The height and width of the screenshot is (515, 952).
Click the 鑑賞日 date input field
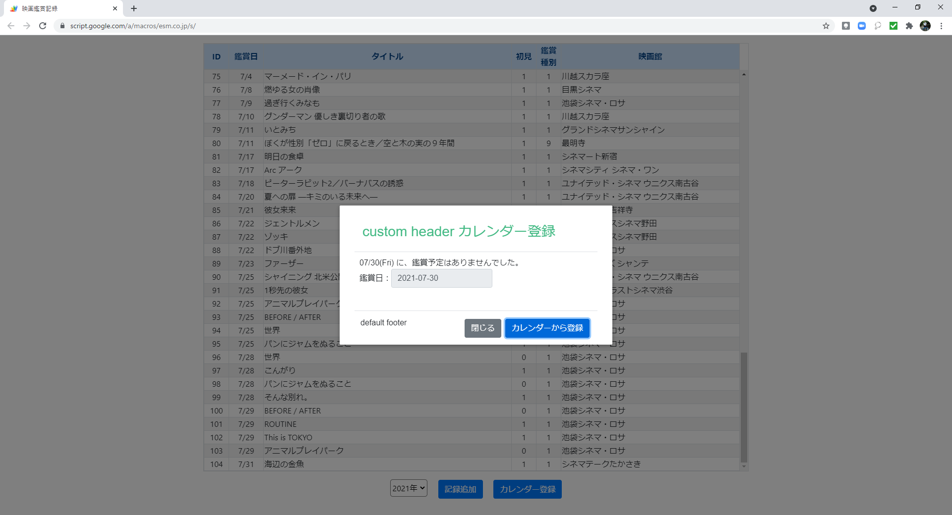point(441,278)
